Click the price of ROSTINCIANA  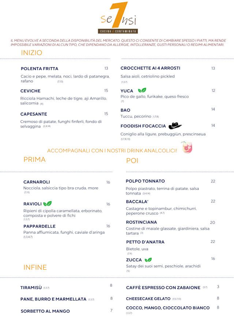click(x=212, y=222)
